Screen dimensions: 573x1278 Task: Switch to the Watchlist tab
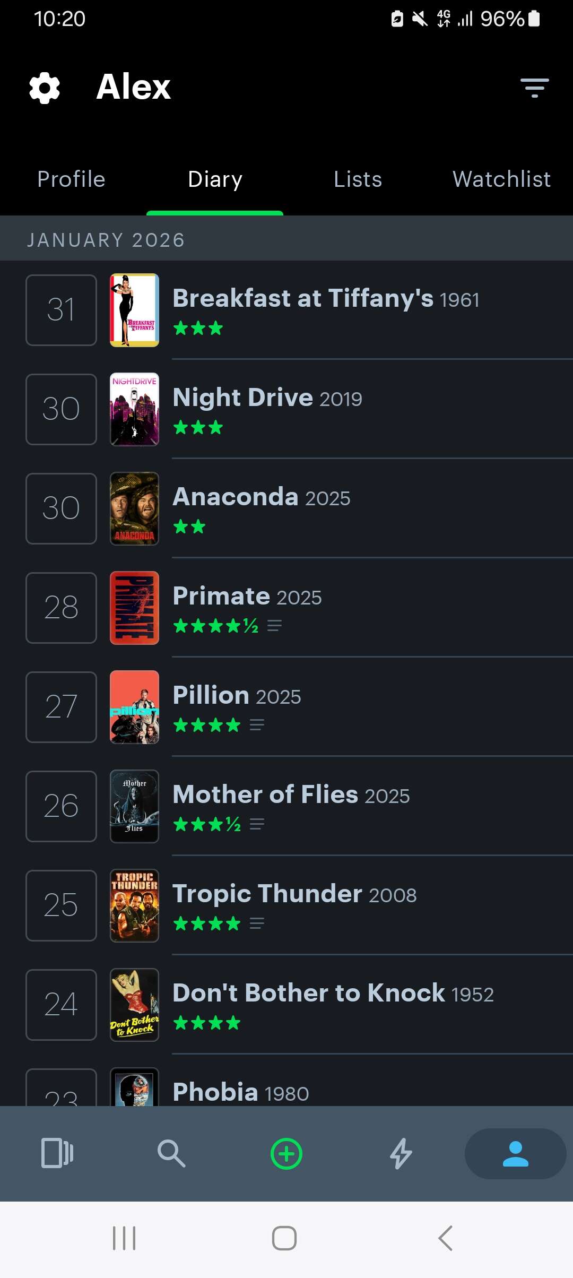coord(501,179)
